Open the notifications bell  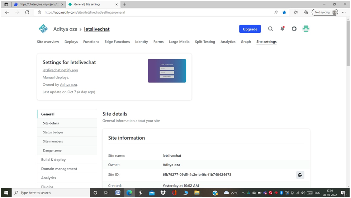coord(283,29)
